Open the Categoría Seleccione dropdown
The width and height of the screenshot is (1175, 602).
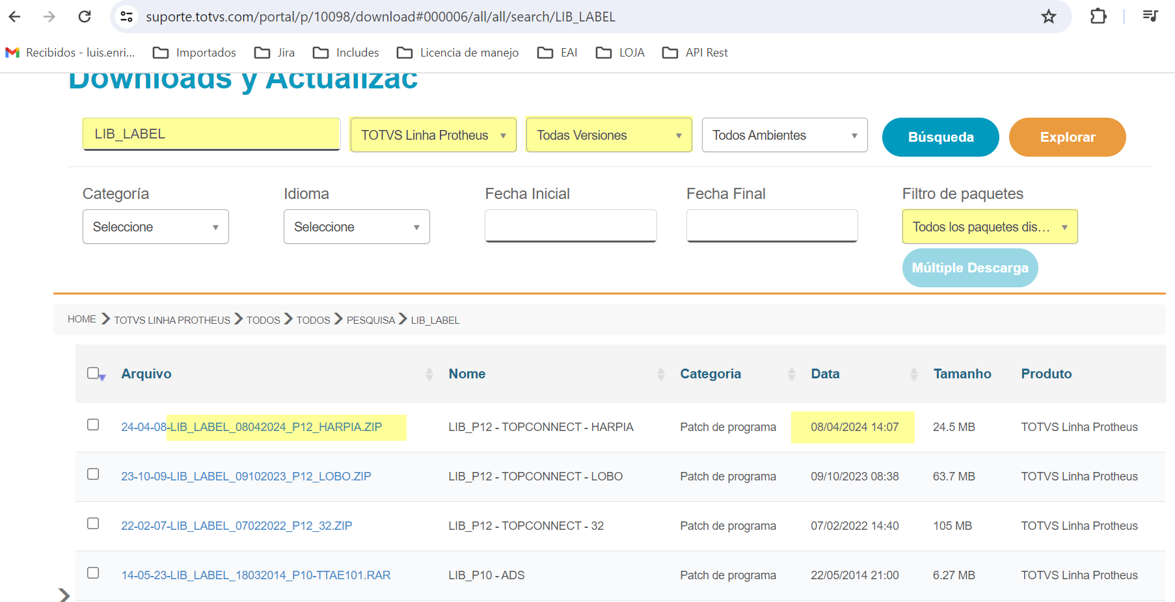click(x=155, y=227)
